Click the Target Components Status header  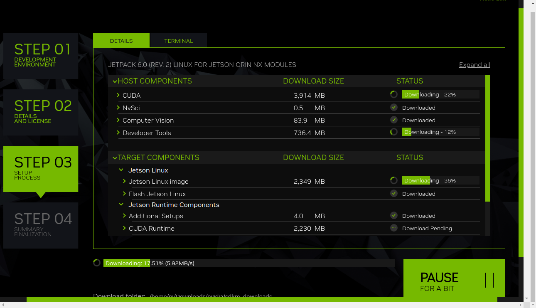click(410, 158)
